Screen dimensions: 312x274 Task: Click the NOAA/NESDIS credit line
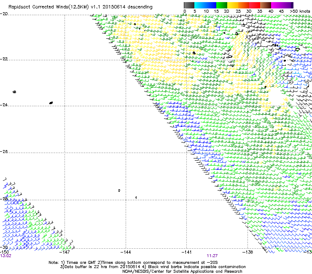[182, 271]
